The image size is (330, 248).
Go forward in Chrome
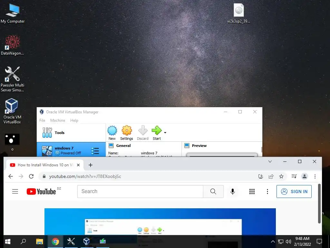[21, 176]
